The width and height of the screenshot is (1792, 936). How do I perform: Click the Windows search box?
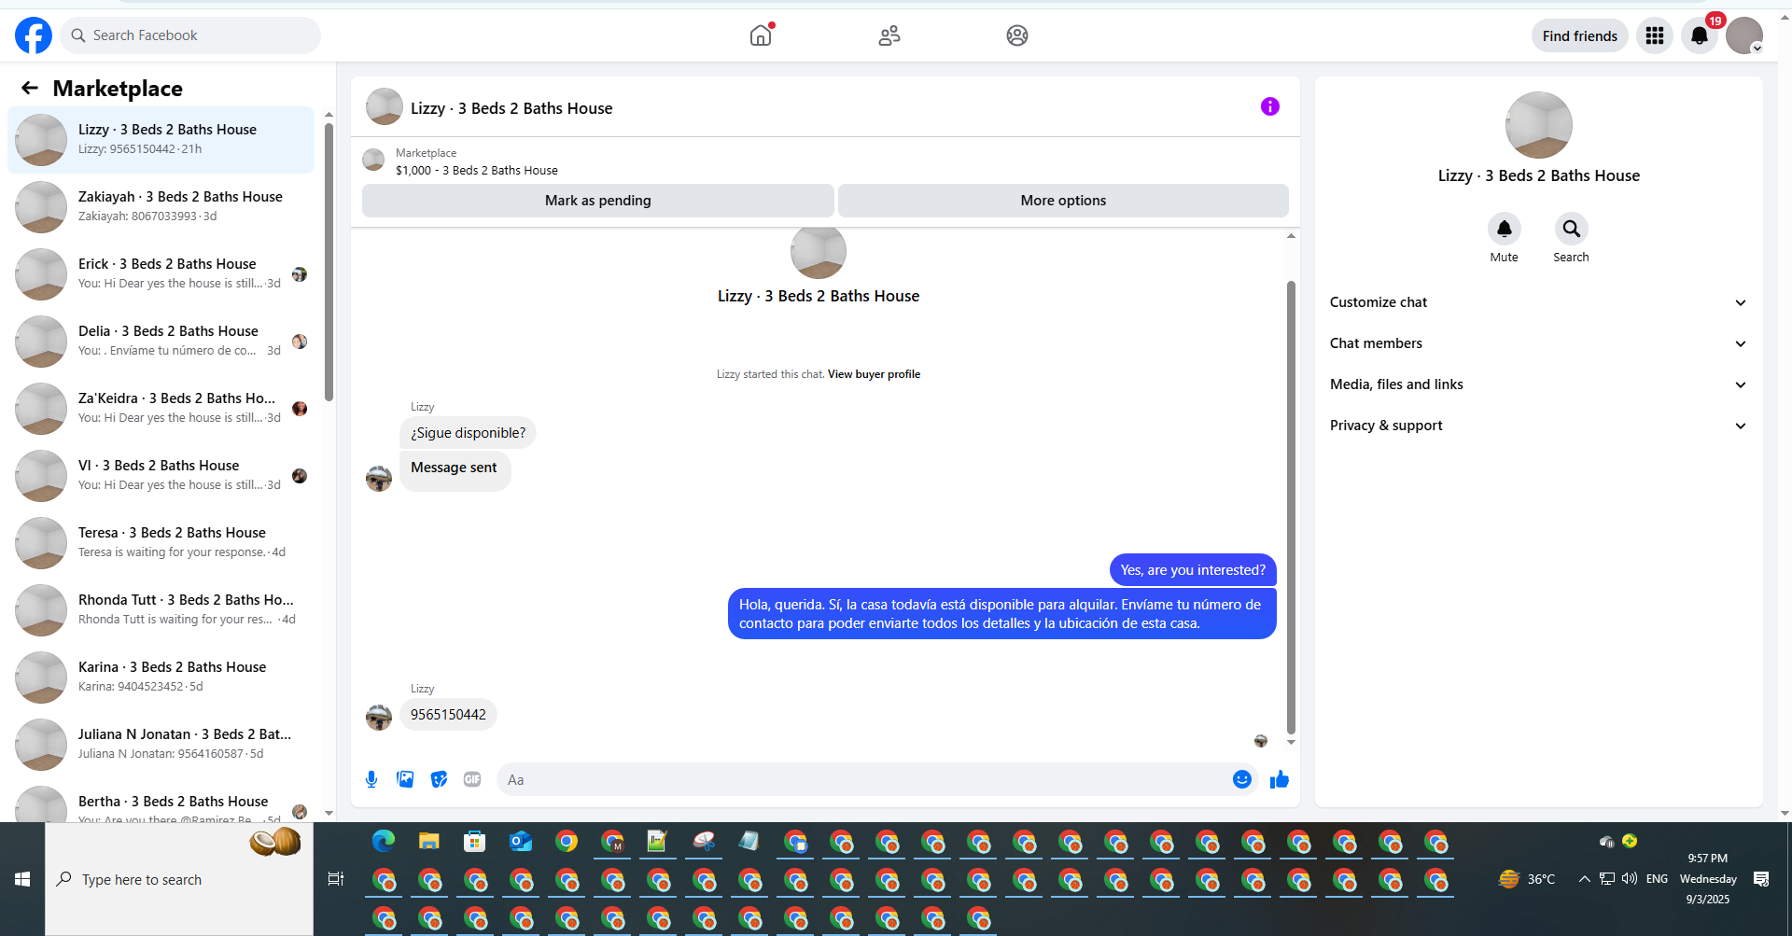[179, 879]
